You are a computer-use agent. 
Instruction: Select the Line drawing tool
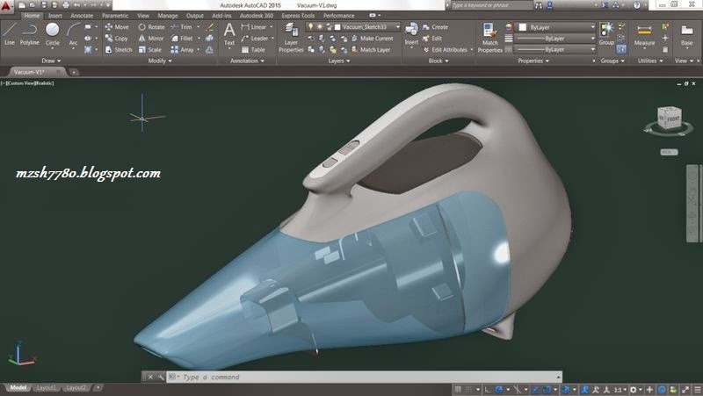click(10, 34)
